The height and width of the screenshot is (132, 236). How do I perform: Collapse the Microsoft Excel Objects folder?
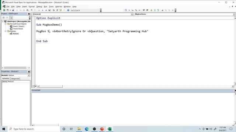click(x=6, y=24)
